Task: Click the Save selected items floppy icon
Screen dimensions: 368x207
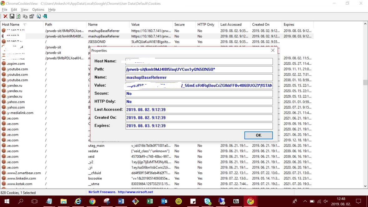Action: pos(12,16)
